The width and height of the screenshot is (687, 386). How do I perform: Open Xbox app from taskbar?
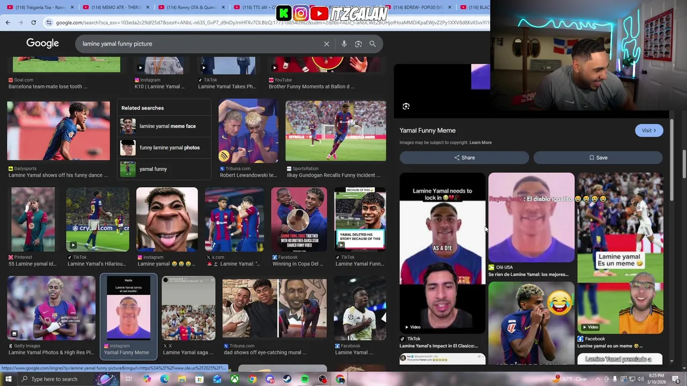tap(235, 379)
